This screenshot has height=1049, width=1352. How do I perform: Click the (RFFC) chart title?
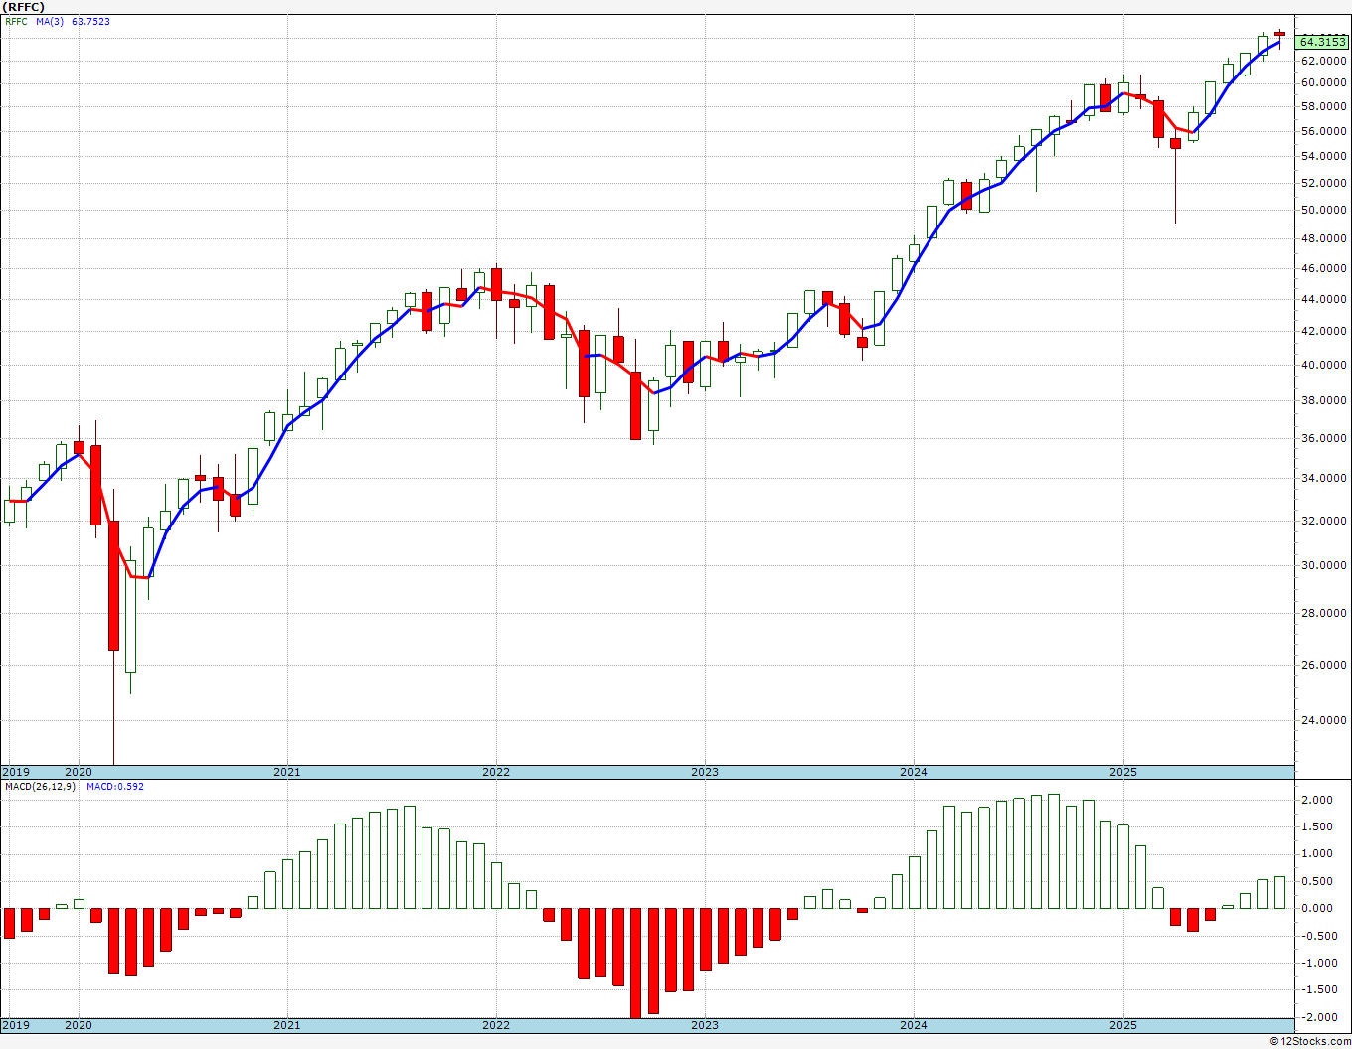(x=24, y=7)
